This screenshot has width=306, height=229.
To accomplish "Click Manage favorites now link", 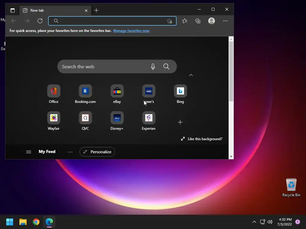I will tap(131, 31).
